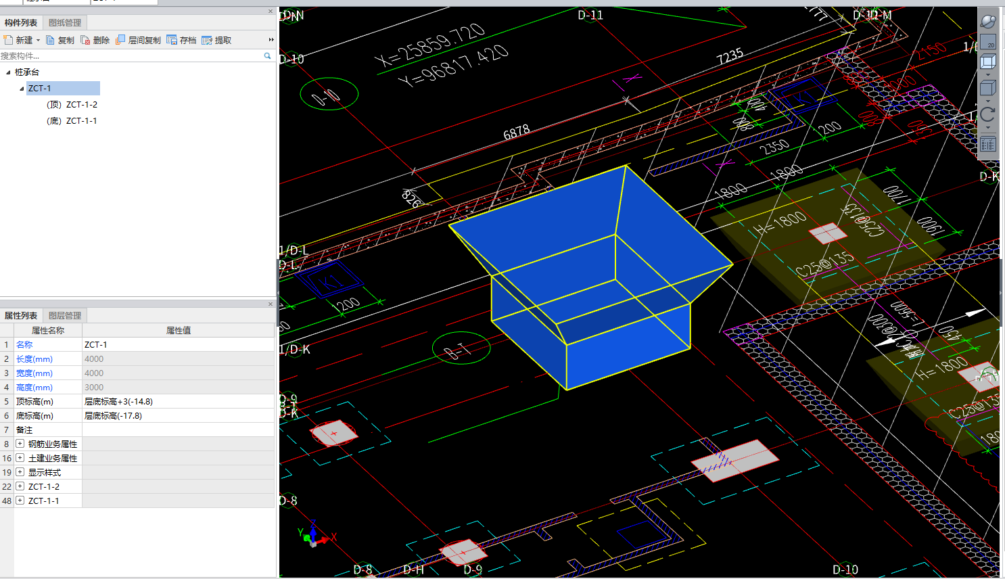Screen dimensions: 1005x579
Task: Click the 宽度(mm) value 4000 cell
Action: pos(179,373)
